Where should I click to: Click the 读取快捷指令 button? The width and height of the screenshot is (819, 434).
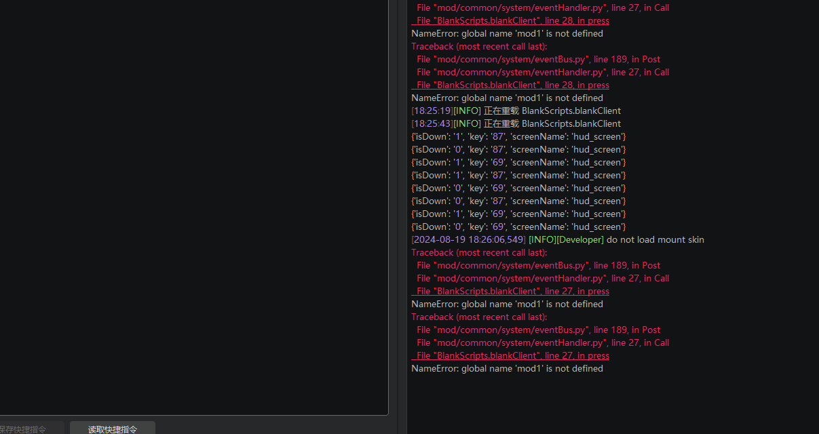pyautogui.click(x=113, y=429)
